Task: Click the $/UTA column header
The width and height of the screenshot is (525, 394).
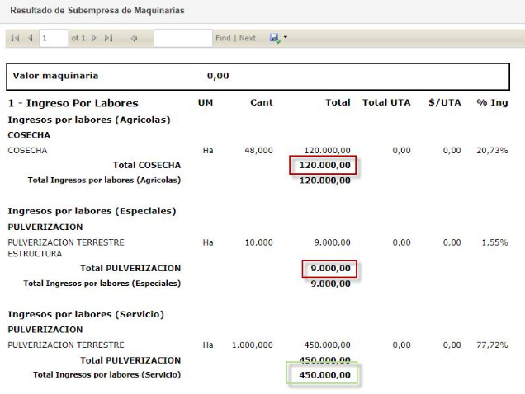Action: point(445,102)
